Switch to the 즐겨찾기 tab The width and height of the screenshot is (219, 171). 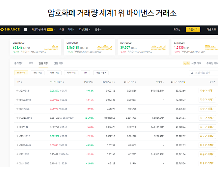point(19,63)
